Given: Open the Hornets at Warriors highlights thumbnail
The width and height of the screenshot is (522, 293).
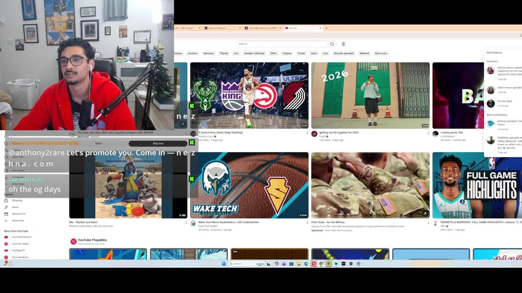Looking at the screenshot, I should [x=476, y=185].
